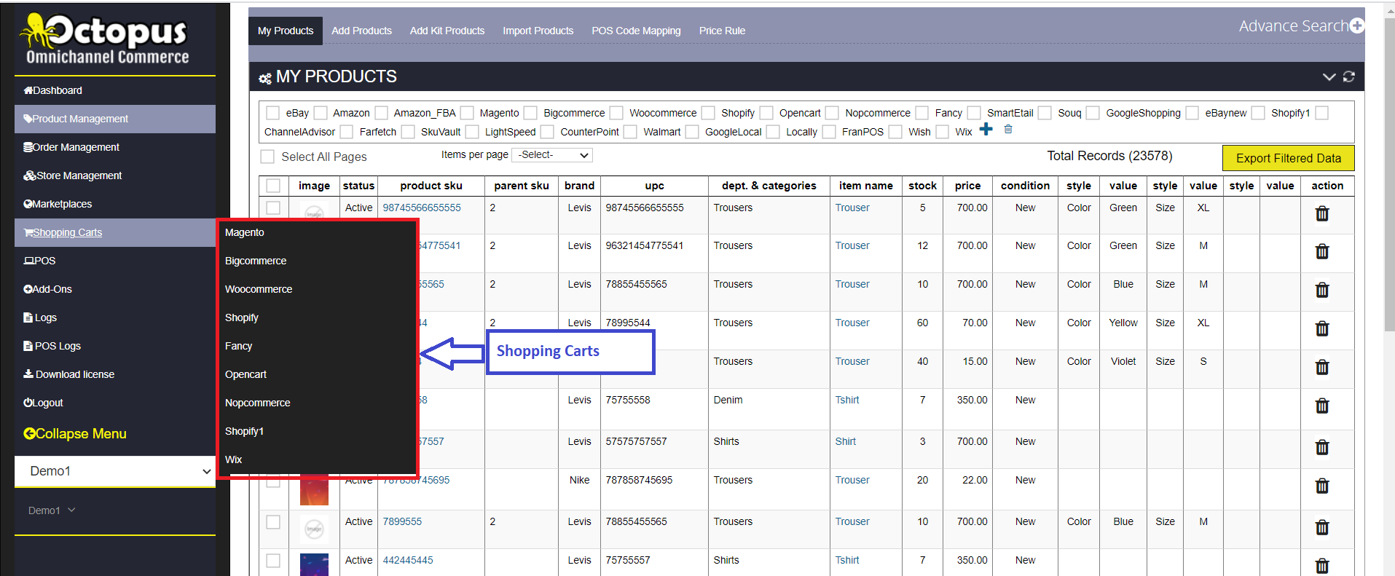The height and width of the screenshot is (576, 1395).
Task: Delete the product with UPC 96321454775541
Action: 1322,251
